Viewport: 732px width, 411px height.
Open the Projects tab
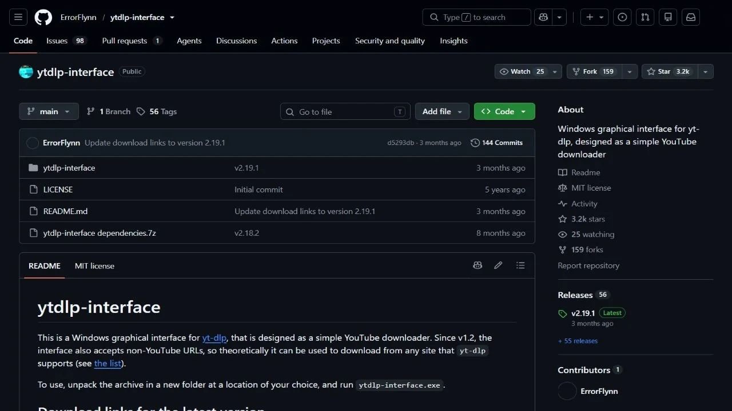(x=326, y=41)
